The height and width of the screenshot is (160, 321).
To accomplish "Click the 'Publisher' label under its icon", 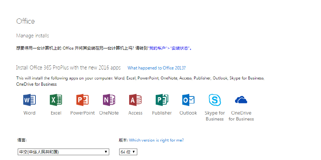I will 162,113.
